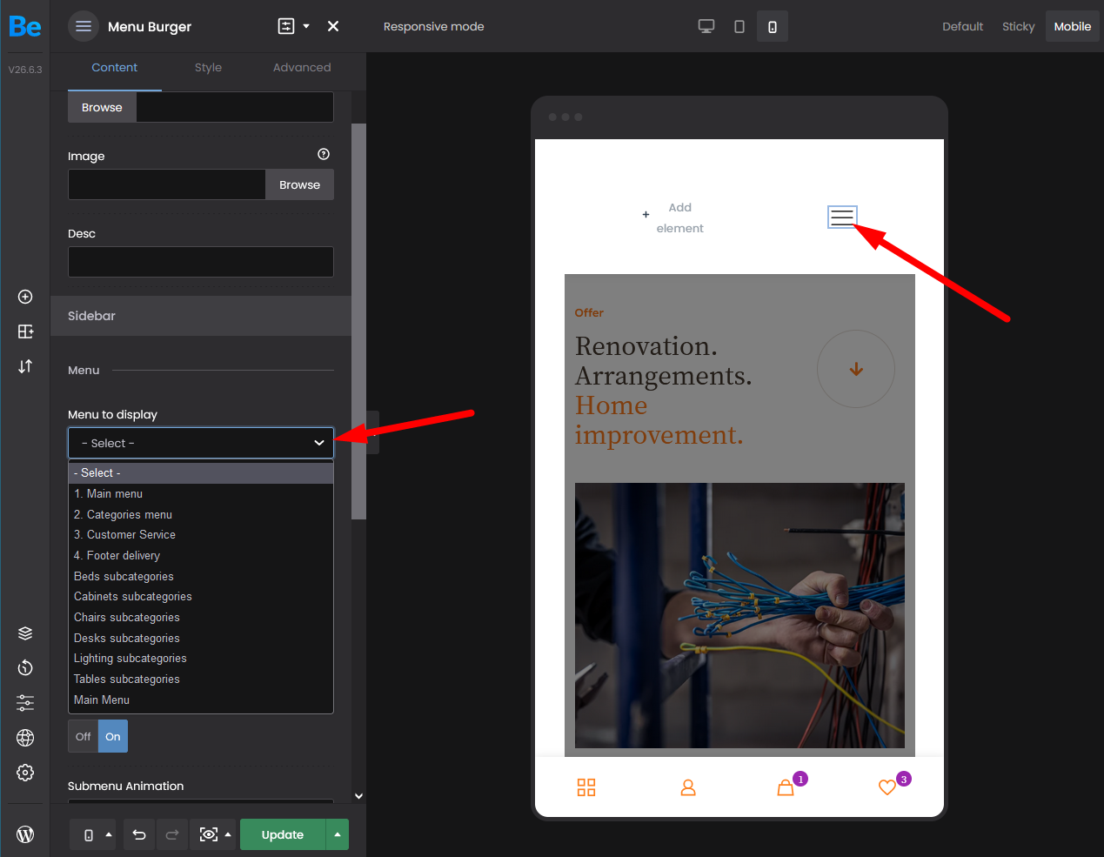Choose '4. Footer delivery' option
This screenshot has width=1104, height=857.
[201, 555]
